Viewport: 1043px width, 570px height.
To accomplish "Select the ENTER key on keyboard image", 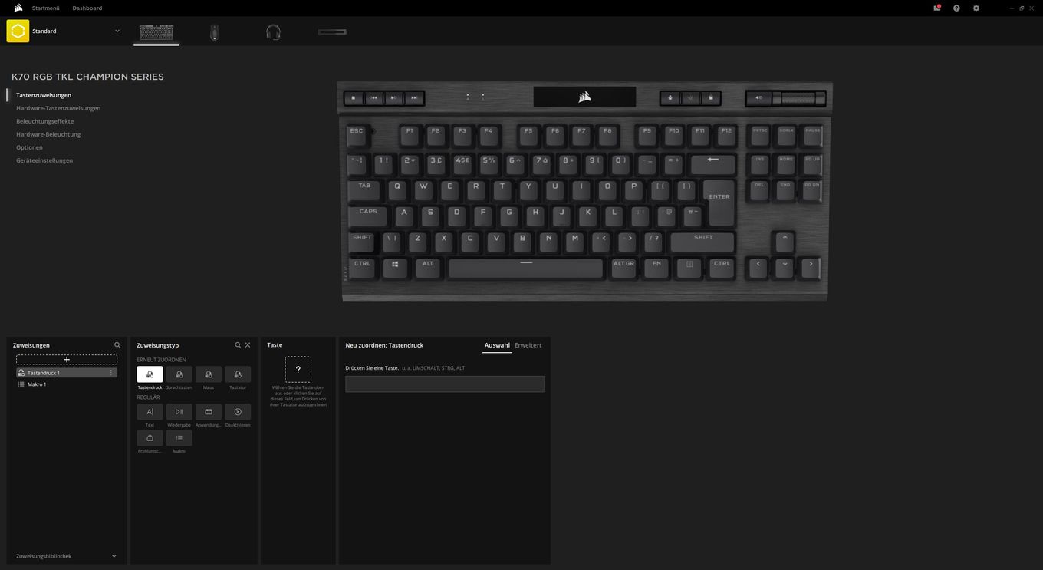I will click(720, 203).
